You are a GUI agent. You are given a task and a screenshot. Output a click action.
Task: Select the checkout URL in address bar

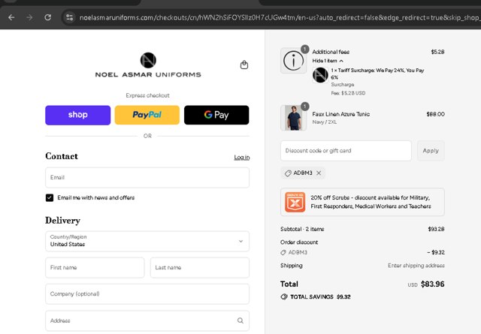click(279, 17)
